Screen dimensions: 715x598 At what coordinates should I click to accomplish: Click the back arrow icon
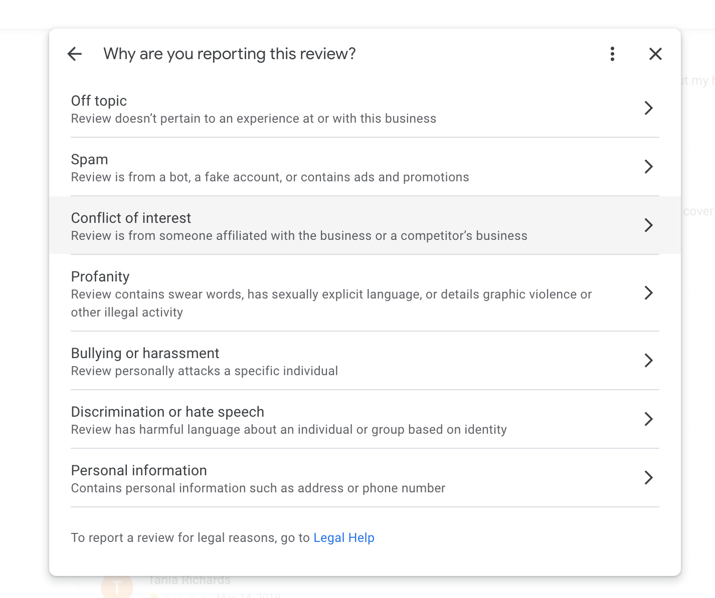click(x=74, y=54)
